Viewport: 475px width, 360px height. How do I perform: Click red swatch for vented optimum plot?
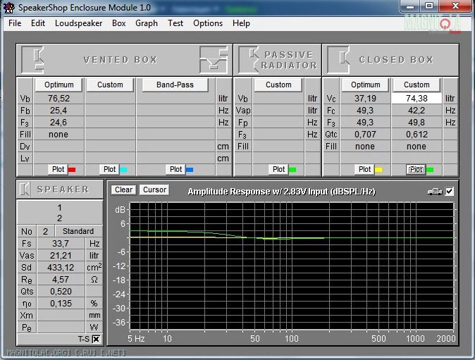(x=72, y=170)
